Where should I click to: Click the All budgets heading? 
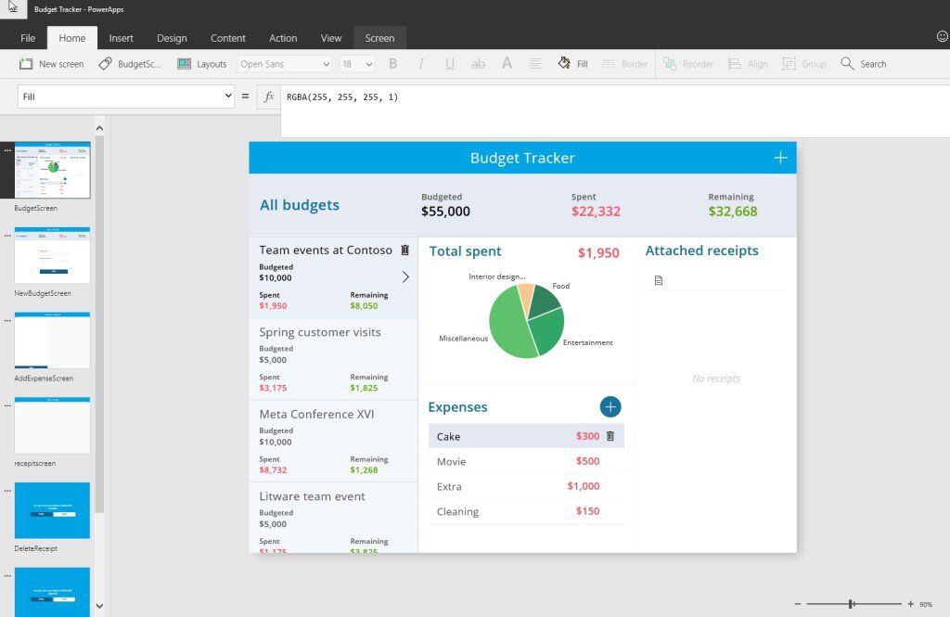point(300,205)
